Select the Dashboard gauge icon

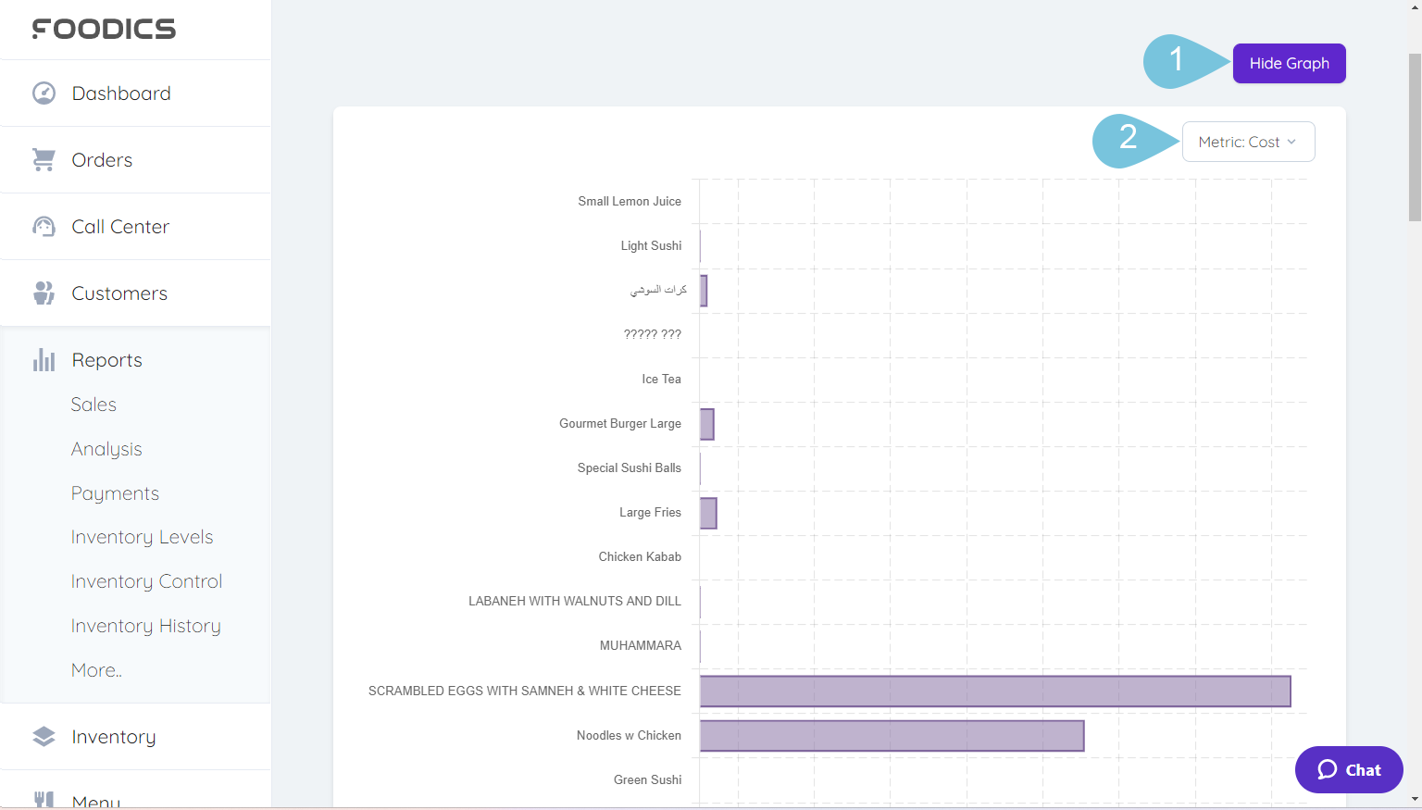44,93
